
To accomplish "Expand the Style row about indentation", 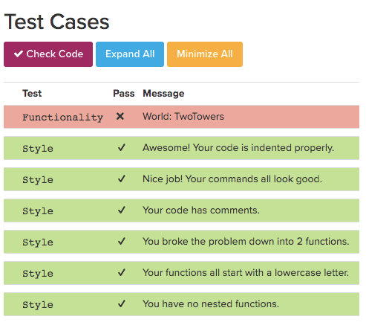I will pyautogui.click(x=181, y=148).
